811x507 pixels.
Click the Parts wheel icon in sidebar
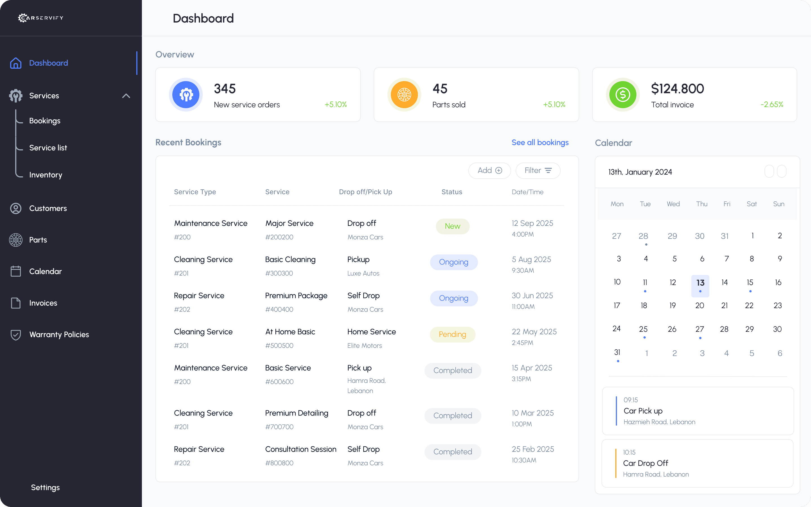[16, 240]
